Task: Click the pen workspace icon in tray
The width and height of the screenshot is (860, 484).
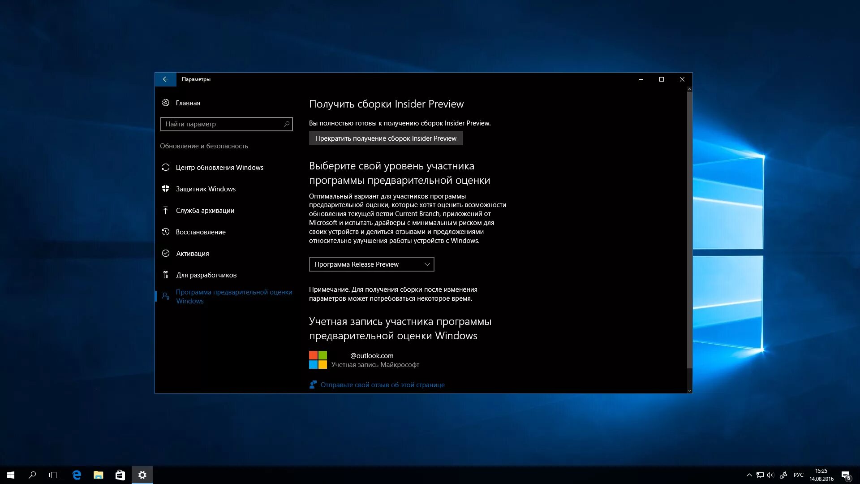Action: (x=783, y=475)
